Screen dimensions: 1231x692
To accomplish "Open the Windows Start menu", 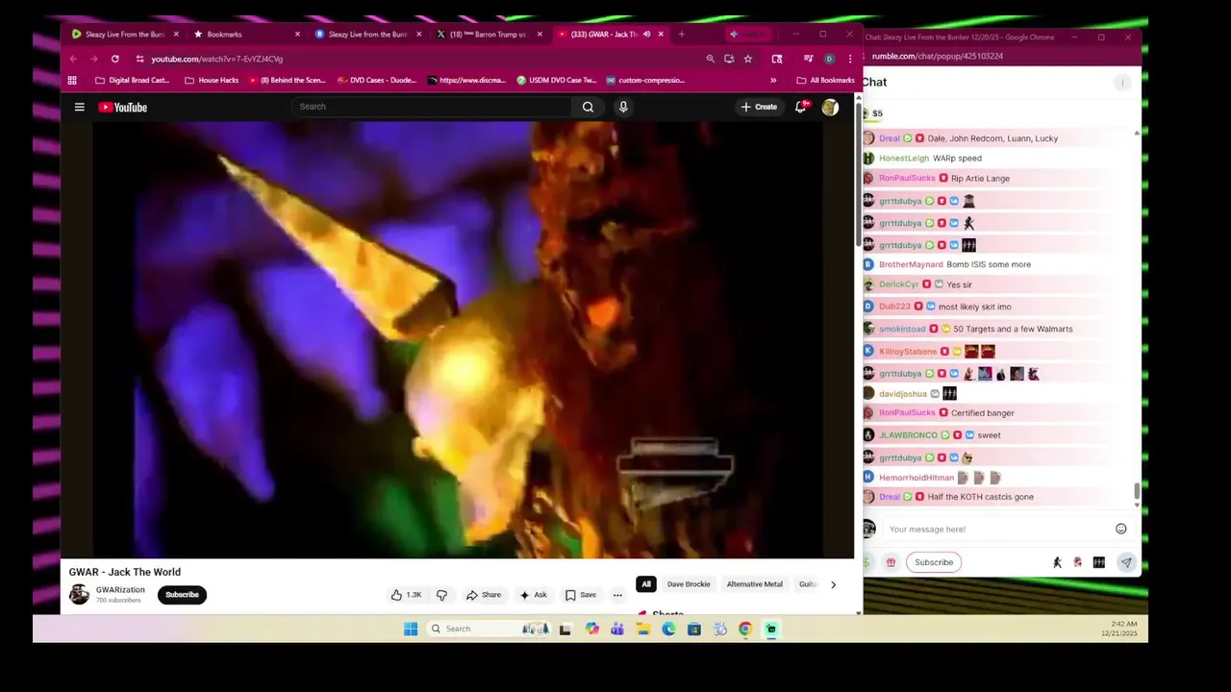I will click(x=411, y=629).
